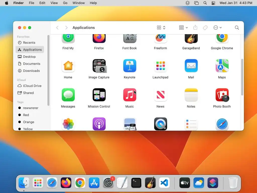The width and height of the screenshot is (257, 193).
Task: Select the Notes app icon
Action: pyautogui.click(x=191, y=95)
